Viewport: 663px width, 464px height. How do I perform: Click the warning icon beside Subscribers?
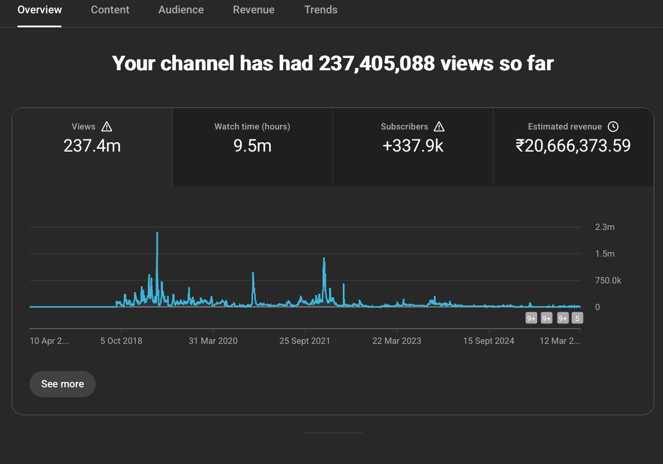(x=439, y=127)
